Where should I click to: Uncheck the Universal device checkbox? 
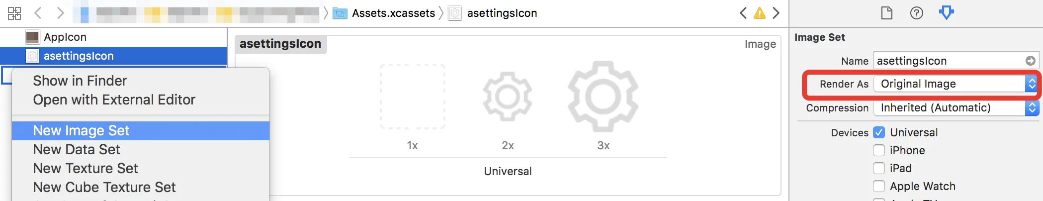[x=879, y=132]
